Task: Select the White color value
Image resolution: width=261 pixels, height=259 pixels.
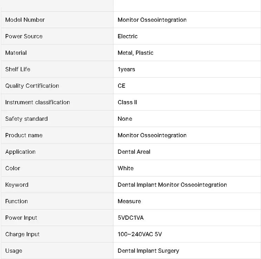Action: [125, 168]
